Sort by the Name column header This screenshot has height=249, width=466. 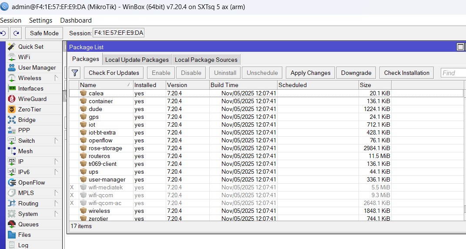(x=106, y=85)
